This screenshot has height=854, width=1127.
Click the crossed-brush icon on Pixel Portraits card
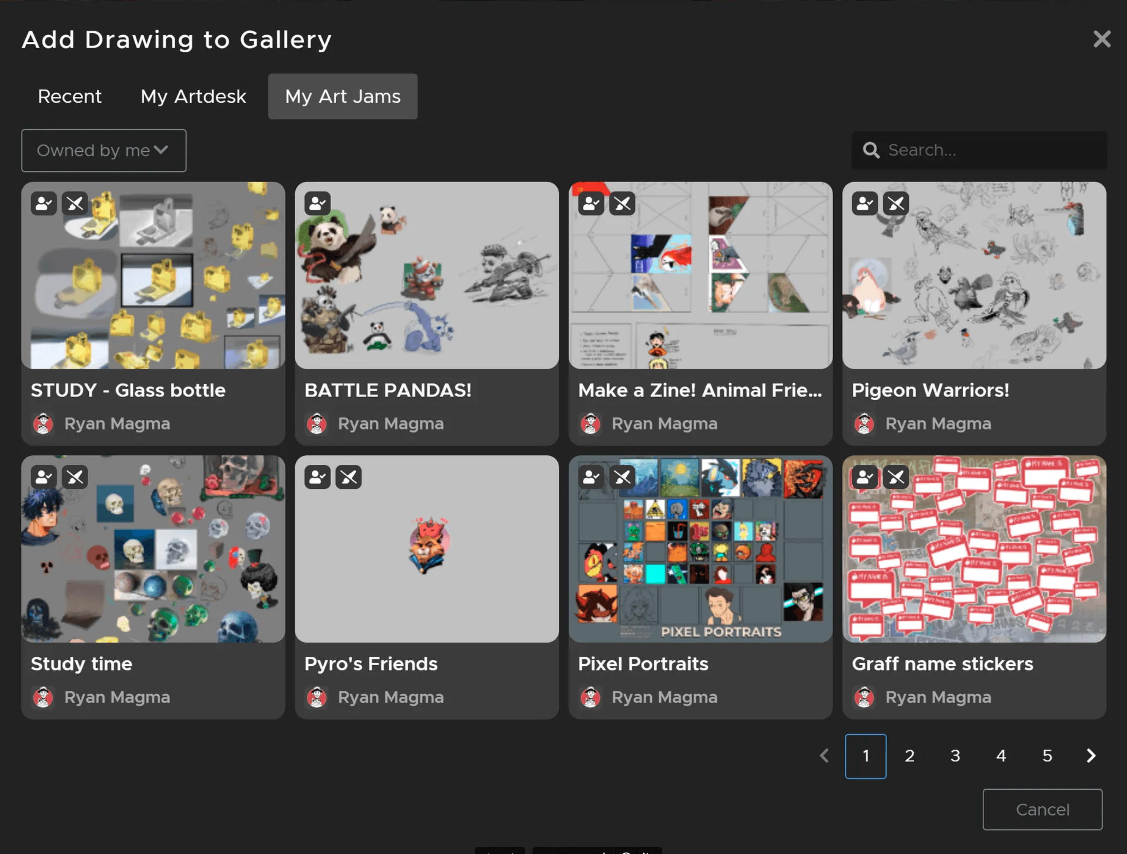pyautogui.click(x=622, y=477)
